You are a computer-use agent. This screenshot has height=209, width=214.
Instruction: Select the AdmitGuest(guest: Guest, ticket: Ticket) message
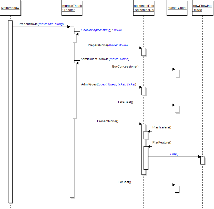[x=109, y=84]
